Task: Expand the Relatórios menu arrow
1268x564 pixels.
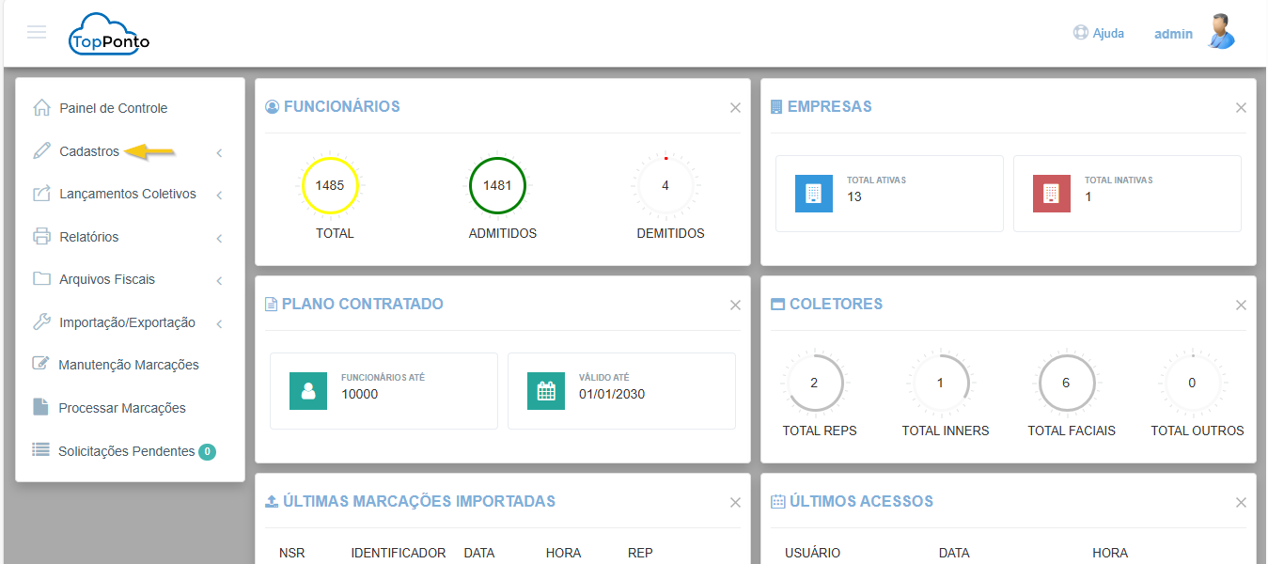Action: [x=219, y=238]
